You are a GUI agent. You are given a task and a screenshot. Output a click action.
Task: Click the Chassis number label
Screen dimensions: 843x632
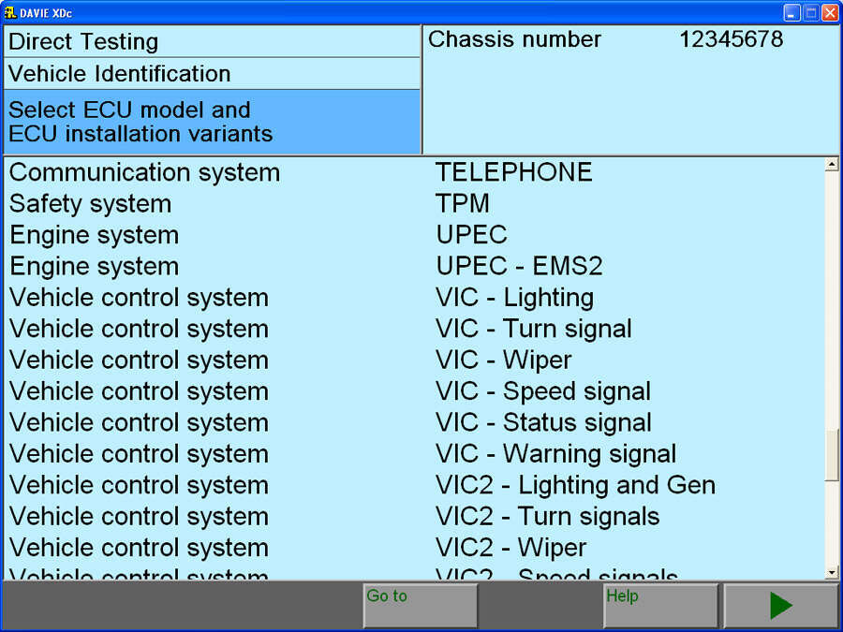click(514, 39)
